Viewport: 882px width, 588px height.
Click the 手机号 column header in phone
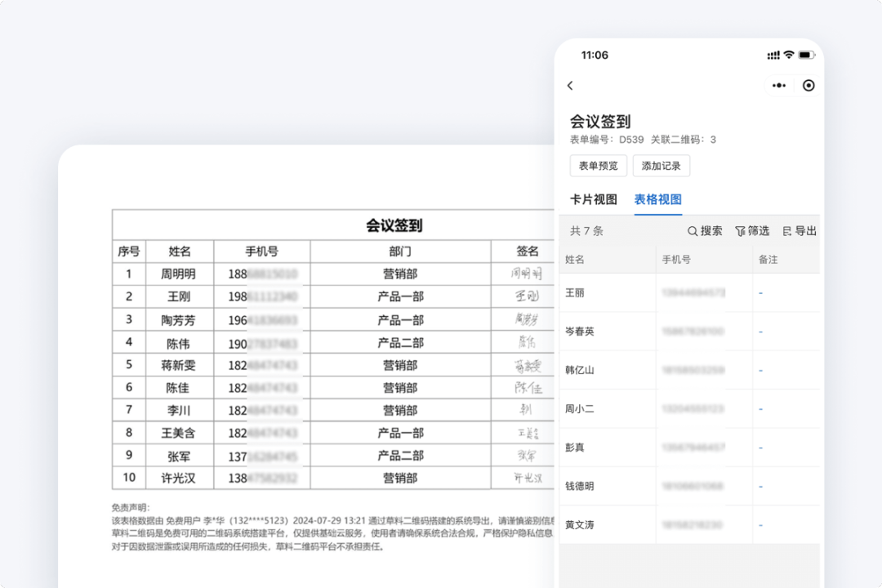coord(676,260)
